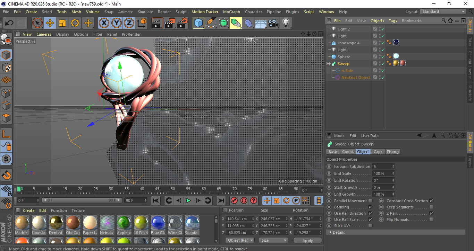Play animation forward
Screen dimensions: 474x251
click(x=188, y=200)
